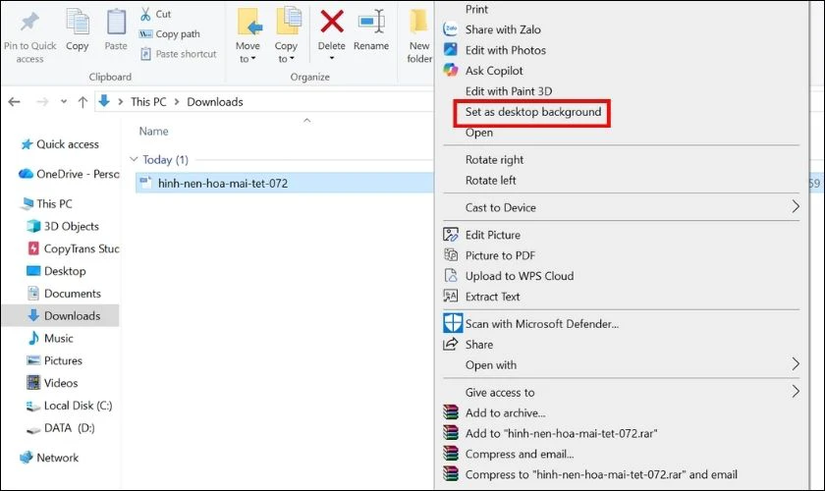This screenshot has width=825, height=491.
Task: Click the red Delete icon in ribbon
Action: coord(332,22)
